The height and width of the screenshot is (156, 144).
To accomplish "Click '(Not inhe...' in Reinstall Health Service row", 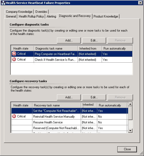I will tap(89, 117).
